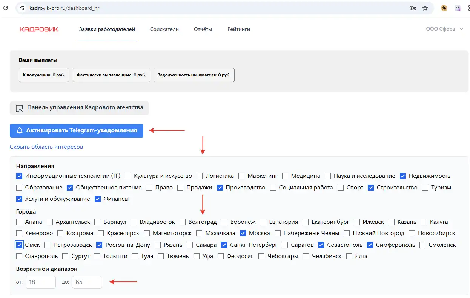Expand the ООО Сфера account dropdown
The height and width of the screenshot is (298, 470).
pos(444,29)
